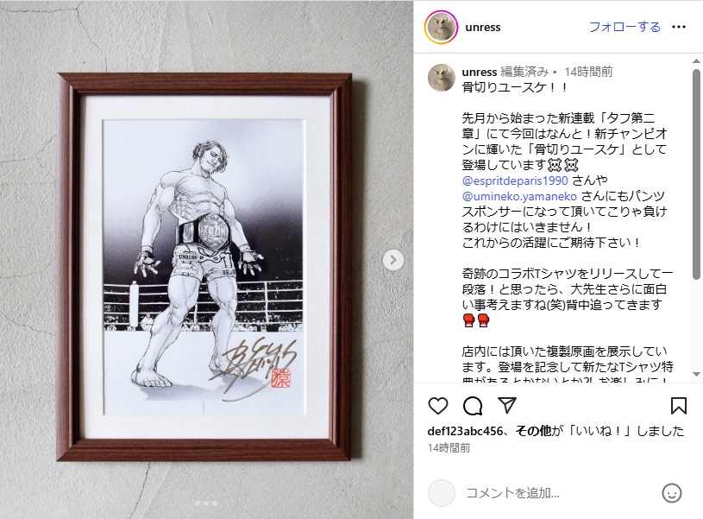
Task: Click unress username in post header
Action: [x=483, y=28]
